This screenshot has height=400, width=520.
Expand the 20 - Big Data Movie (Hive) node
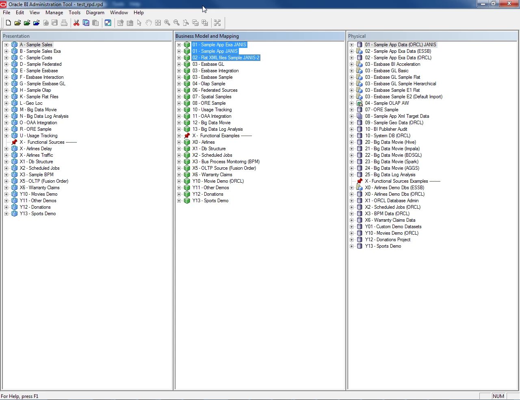pos(351,142)
